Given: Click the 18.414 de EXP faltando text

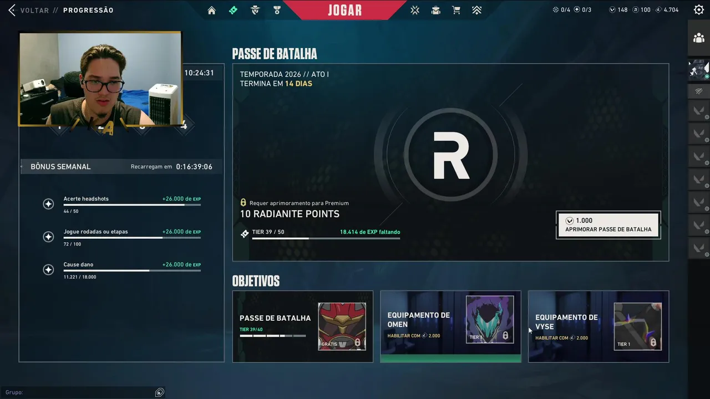Looking at the screenshot, I should point(370,232).
